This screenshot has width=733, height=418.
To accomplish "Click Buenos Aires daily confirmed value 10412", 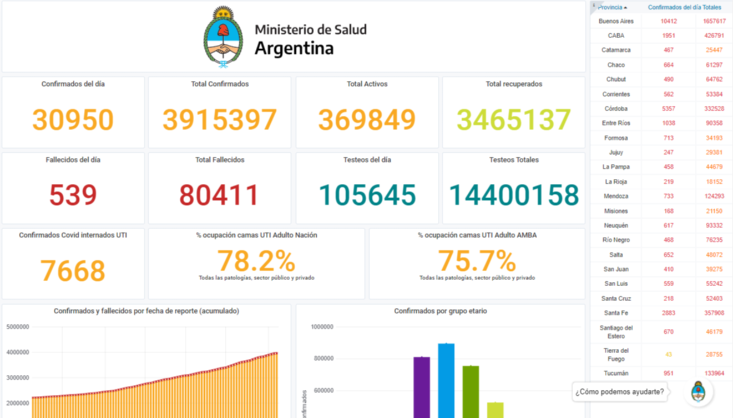I will [669, 21].
